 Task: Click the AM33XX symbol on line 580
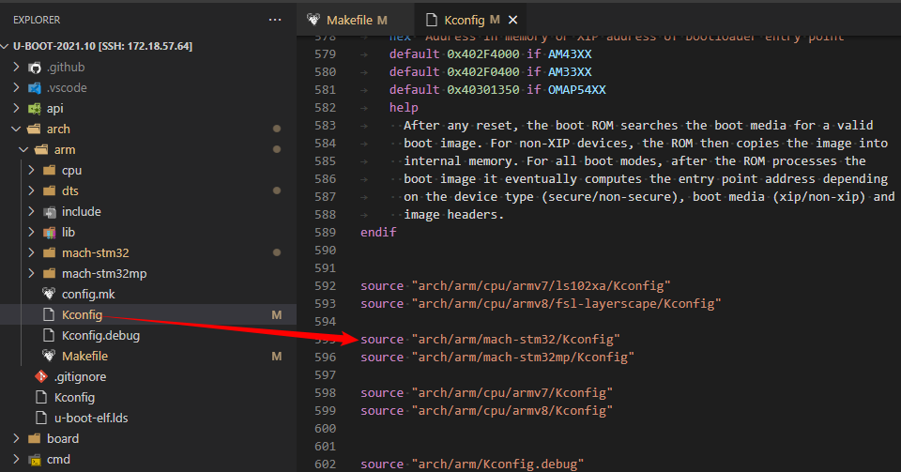570,72
